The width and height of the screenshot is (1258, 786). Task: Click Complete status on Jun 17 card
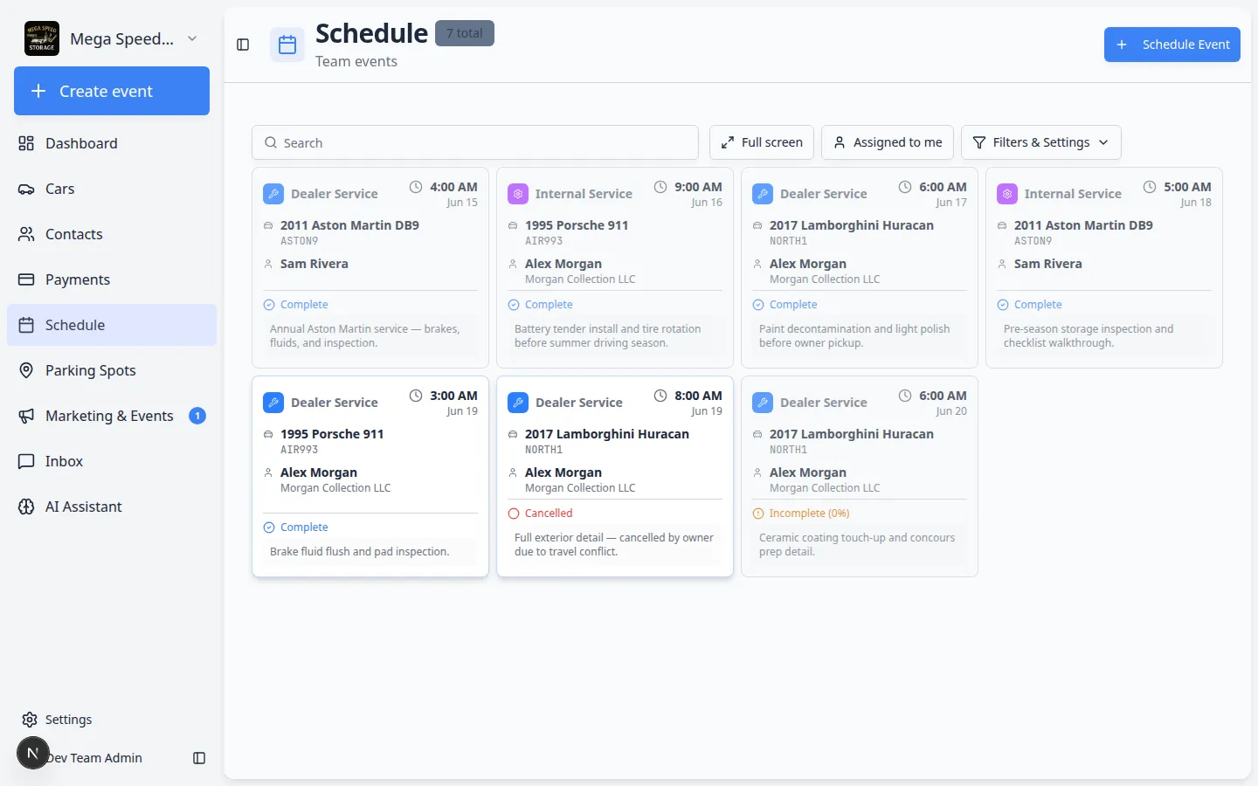point(785,305)
